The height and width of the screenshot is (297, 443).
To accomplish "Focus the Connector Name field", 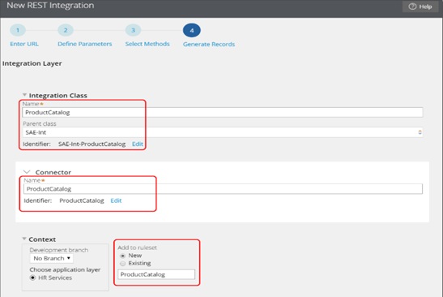I will (224, 189).
